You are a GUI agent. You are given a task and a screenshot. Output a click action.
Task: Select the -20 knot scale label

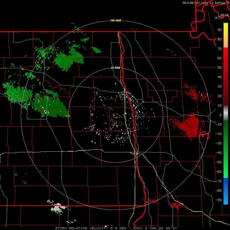point(218,134)
